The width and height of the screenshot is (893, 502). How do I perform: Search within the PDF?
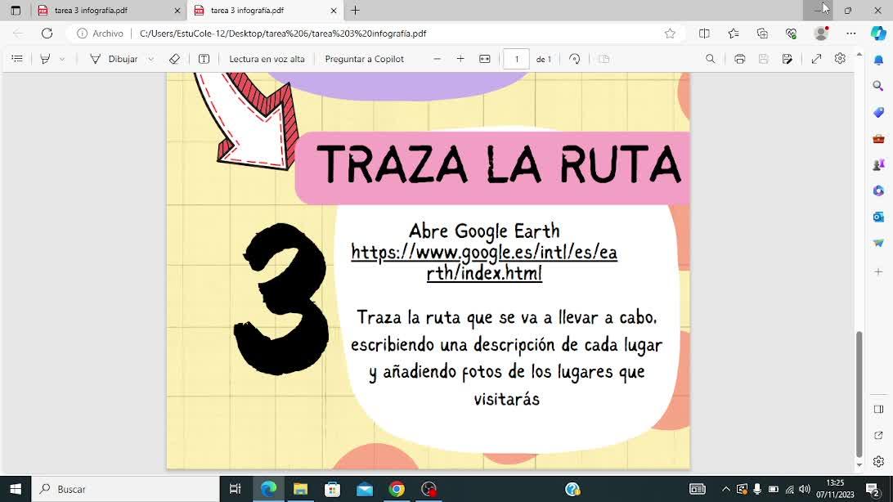[x=710, y=59]
